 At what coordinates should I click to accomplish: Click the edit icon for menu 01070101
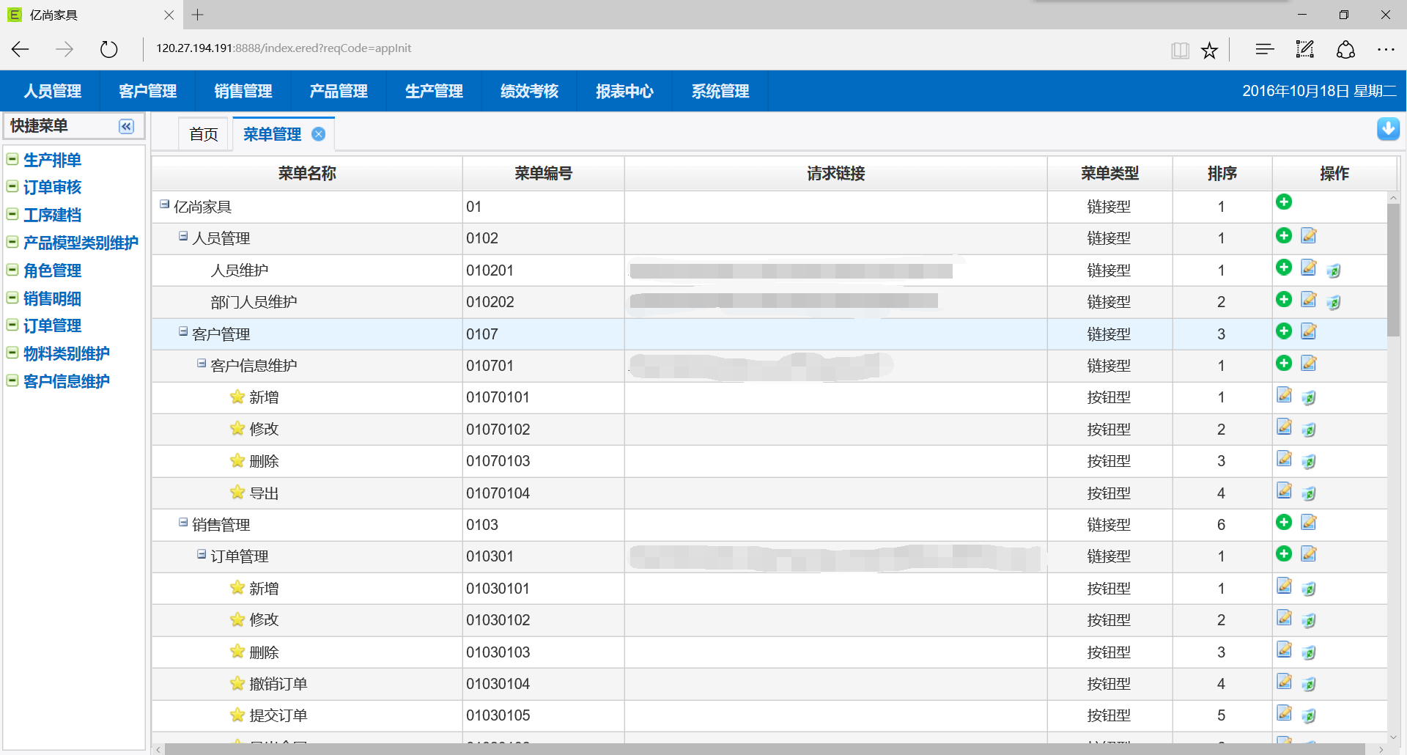pos(1284,395)
